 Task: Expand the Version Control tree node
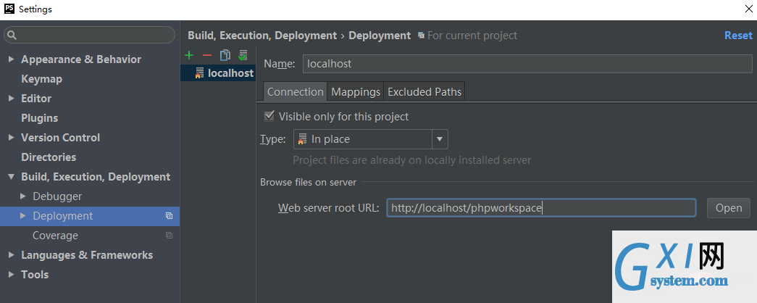click(12, 137)
